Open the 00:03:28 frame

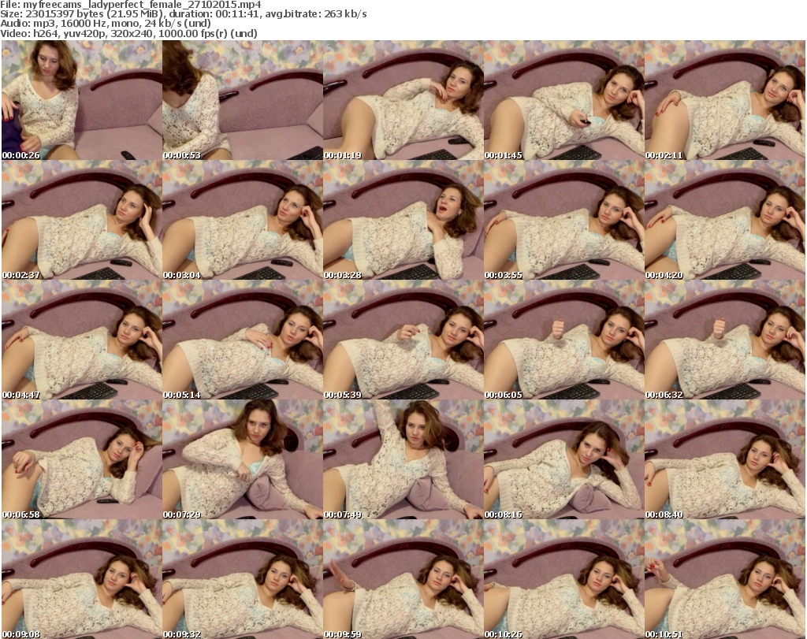coord(403,220)
